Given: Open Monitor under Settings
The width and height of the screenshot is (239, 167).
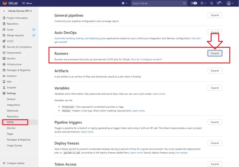Looking at the screenshot, I should (11, 128).
